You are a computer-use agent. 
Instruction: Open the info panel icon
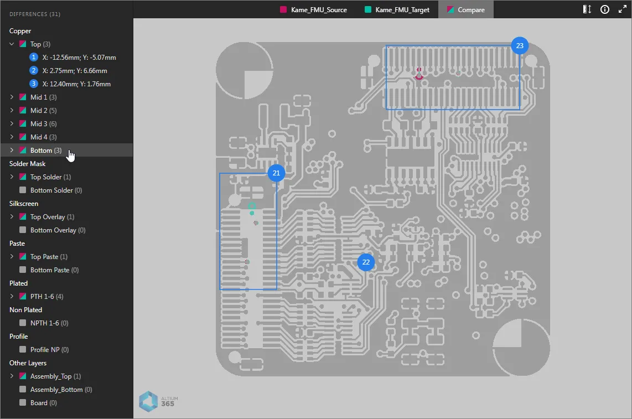click(x=604, y=9)
